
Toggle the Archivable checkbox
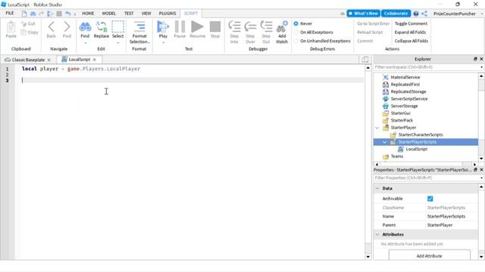pos(430,199)
